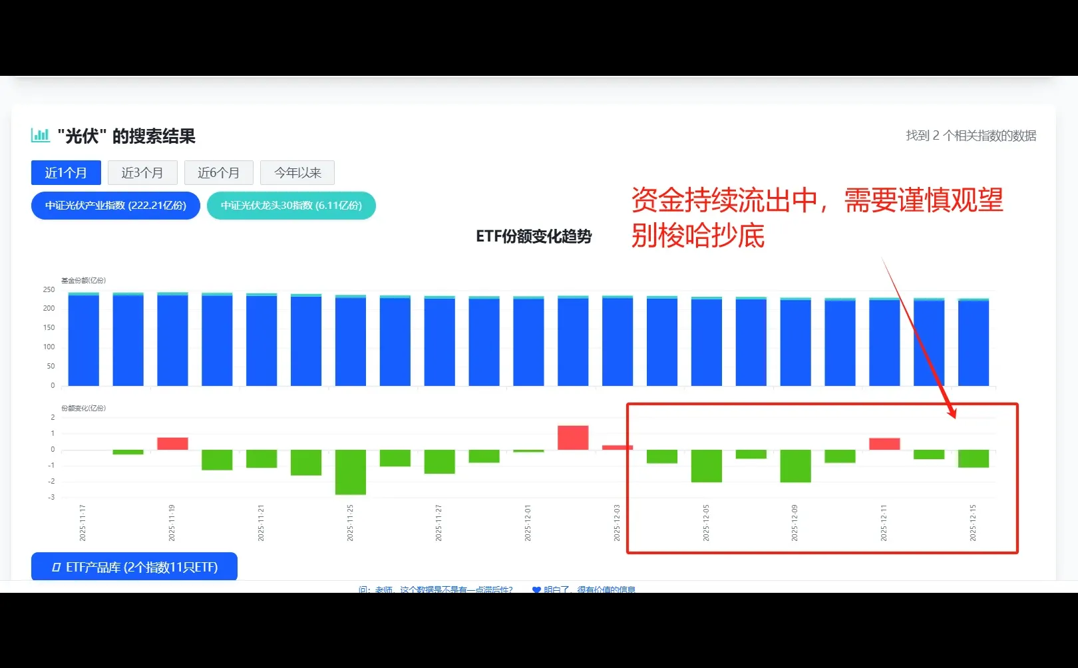Click the red change bar at 2025-12-11
1078x668 pixels.
[x=884, y=444]
